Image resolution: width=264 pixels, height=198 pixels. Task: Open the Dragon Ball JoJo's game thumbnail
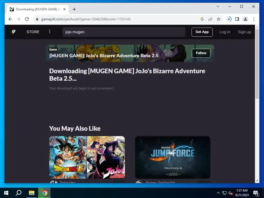87,157
